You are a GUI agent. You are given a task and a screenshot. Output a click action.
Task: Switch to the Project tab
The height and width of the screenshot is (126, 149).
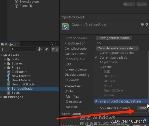click(10, 44)
